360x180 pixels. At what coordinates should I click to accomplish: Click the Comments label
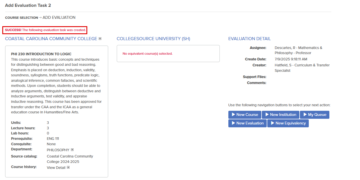point(257,83)
